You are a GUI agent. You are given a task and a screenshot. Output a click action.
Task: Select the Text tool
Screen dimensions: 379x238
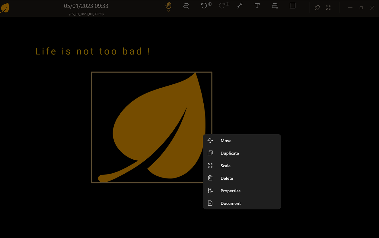point(257,5)
